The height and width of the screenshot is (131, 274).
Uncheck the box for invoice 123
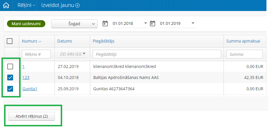click(x=10, y=78)
